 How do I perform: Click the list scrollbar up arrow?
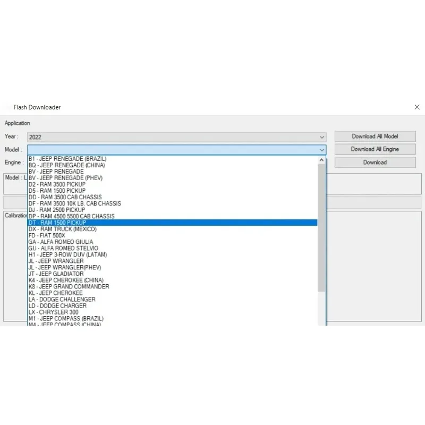click(x=321, y=160)
